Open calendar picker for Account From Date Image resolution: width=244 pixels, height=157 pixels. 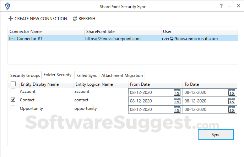[177, 92]
